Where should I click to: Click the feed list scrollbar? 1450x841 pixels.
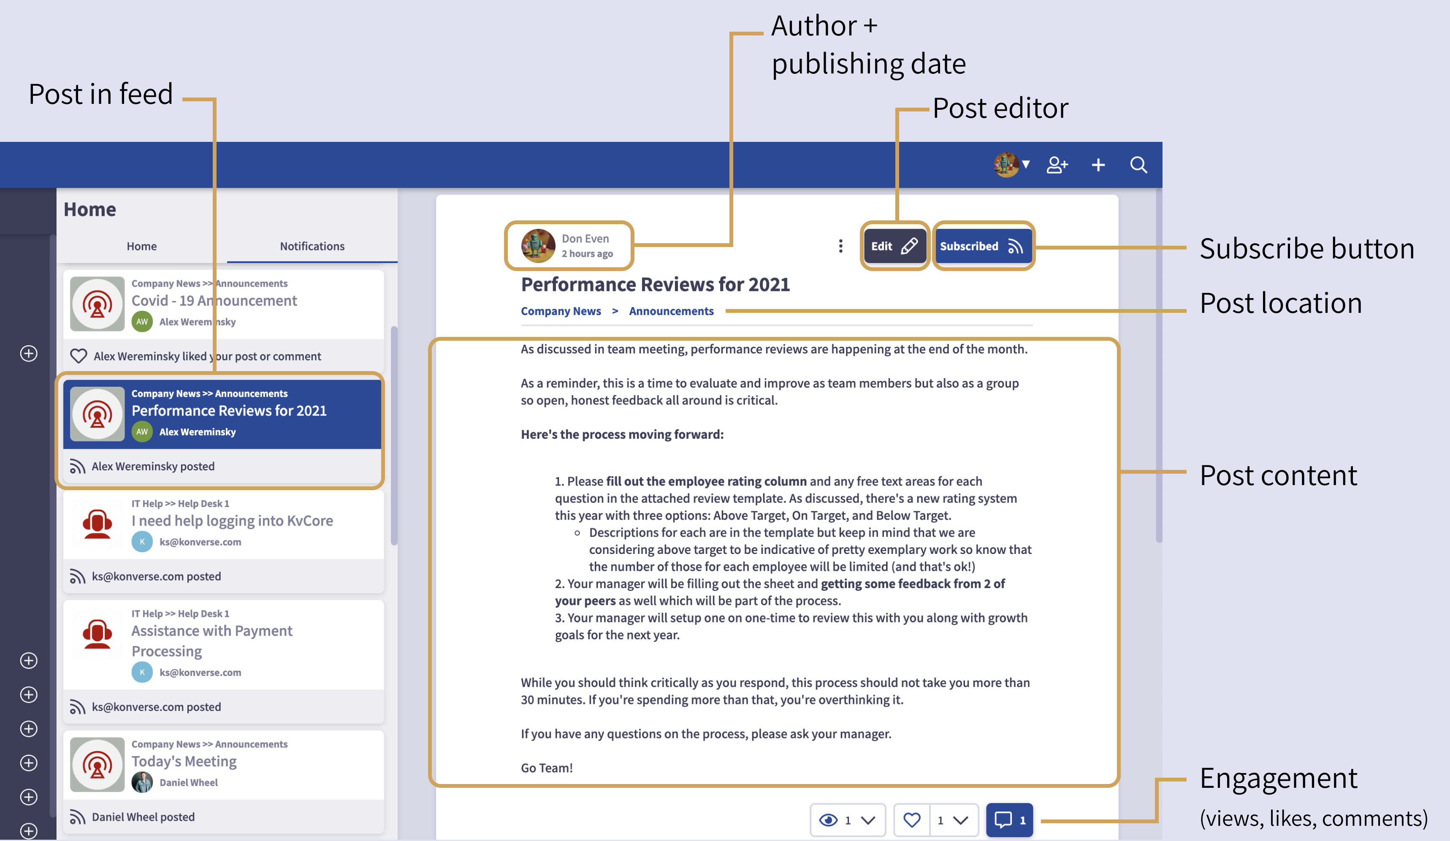click(394, 435)
